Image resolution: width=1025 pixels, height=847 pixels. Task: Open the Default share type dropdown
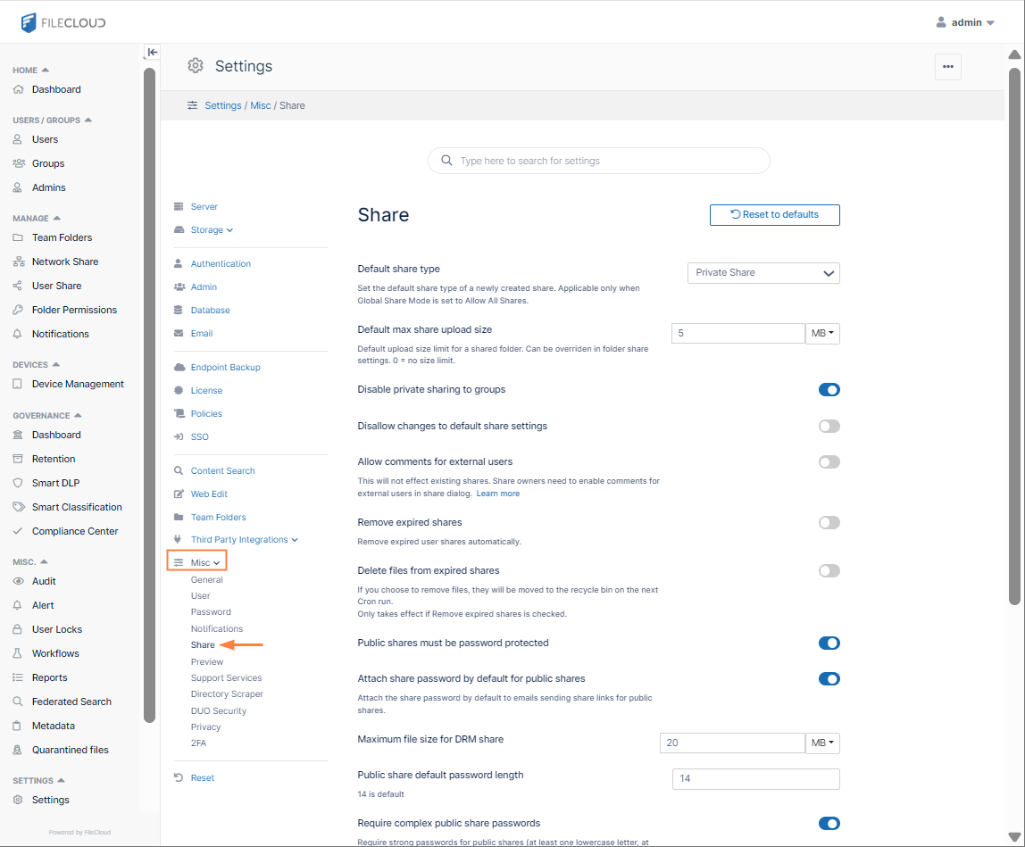coord(762,273)
